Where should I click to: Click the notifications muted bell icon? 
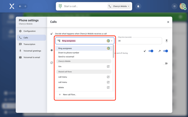click(x=138, y=6)
